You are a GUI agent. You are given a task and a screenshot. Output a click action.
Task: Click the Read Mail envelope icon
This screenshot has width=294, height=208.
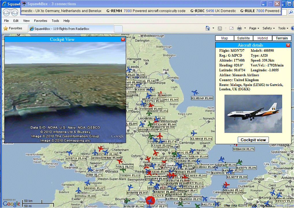[x=231, y=28]
